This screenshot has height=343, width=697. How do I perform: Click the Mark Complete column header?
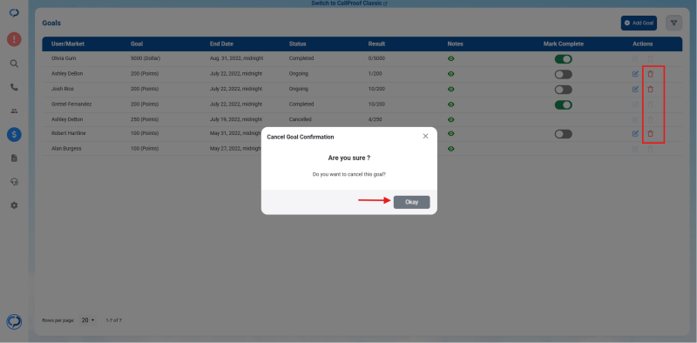click(563, 44)
